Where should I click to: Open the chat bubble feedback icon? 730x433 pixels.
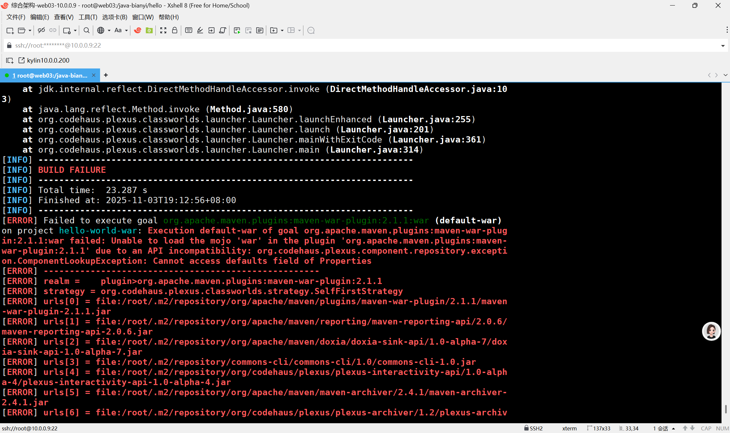tap(311, 30)
